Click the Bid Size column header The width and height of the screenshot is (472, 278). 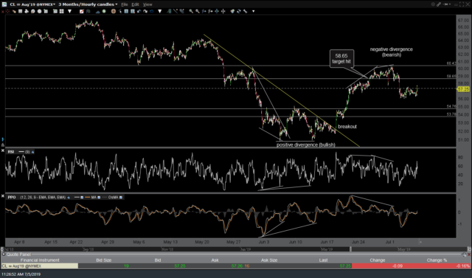[103, 260]
